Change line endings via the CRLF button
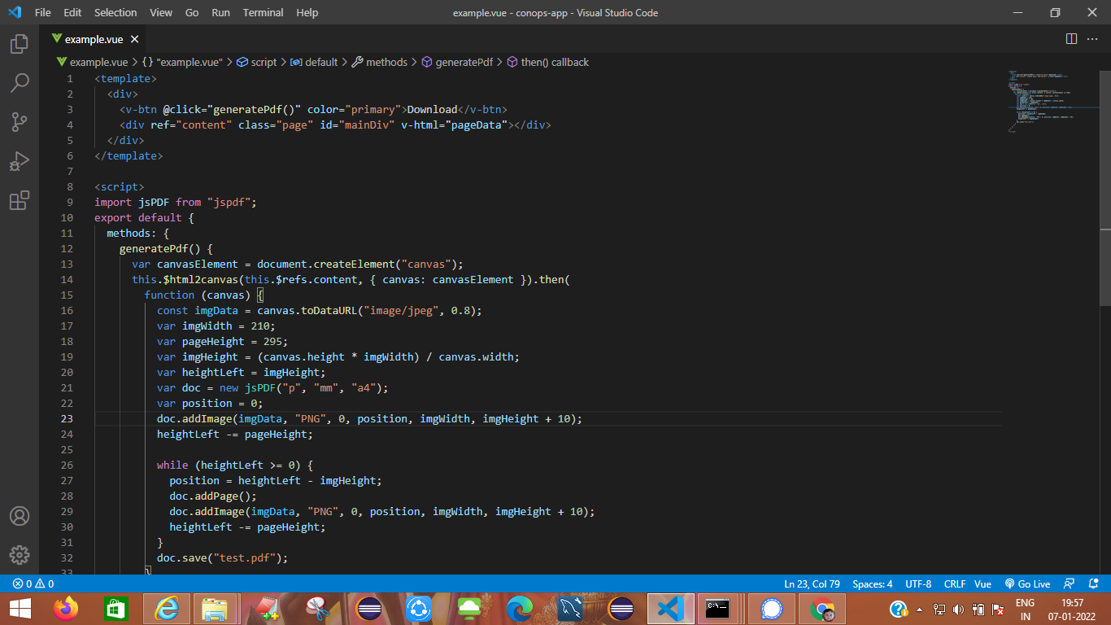 (954, 583)
